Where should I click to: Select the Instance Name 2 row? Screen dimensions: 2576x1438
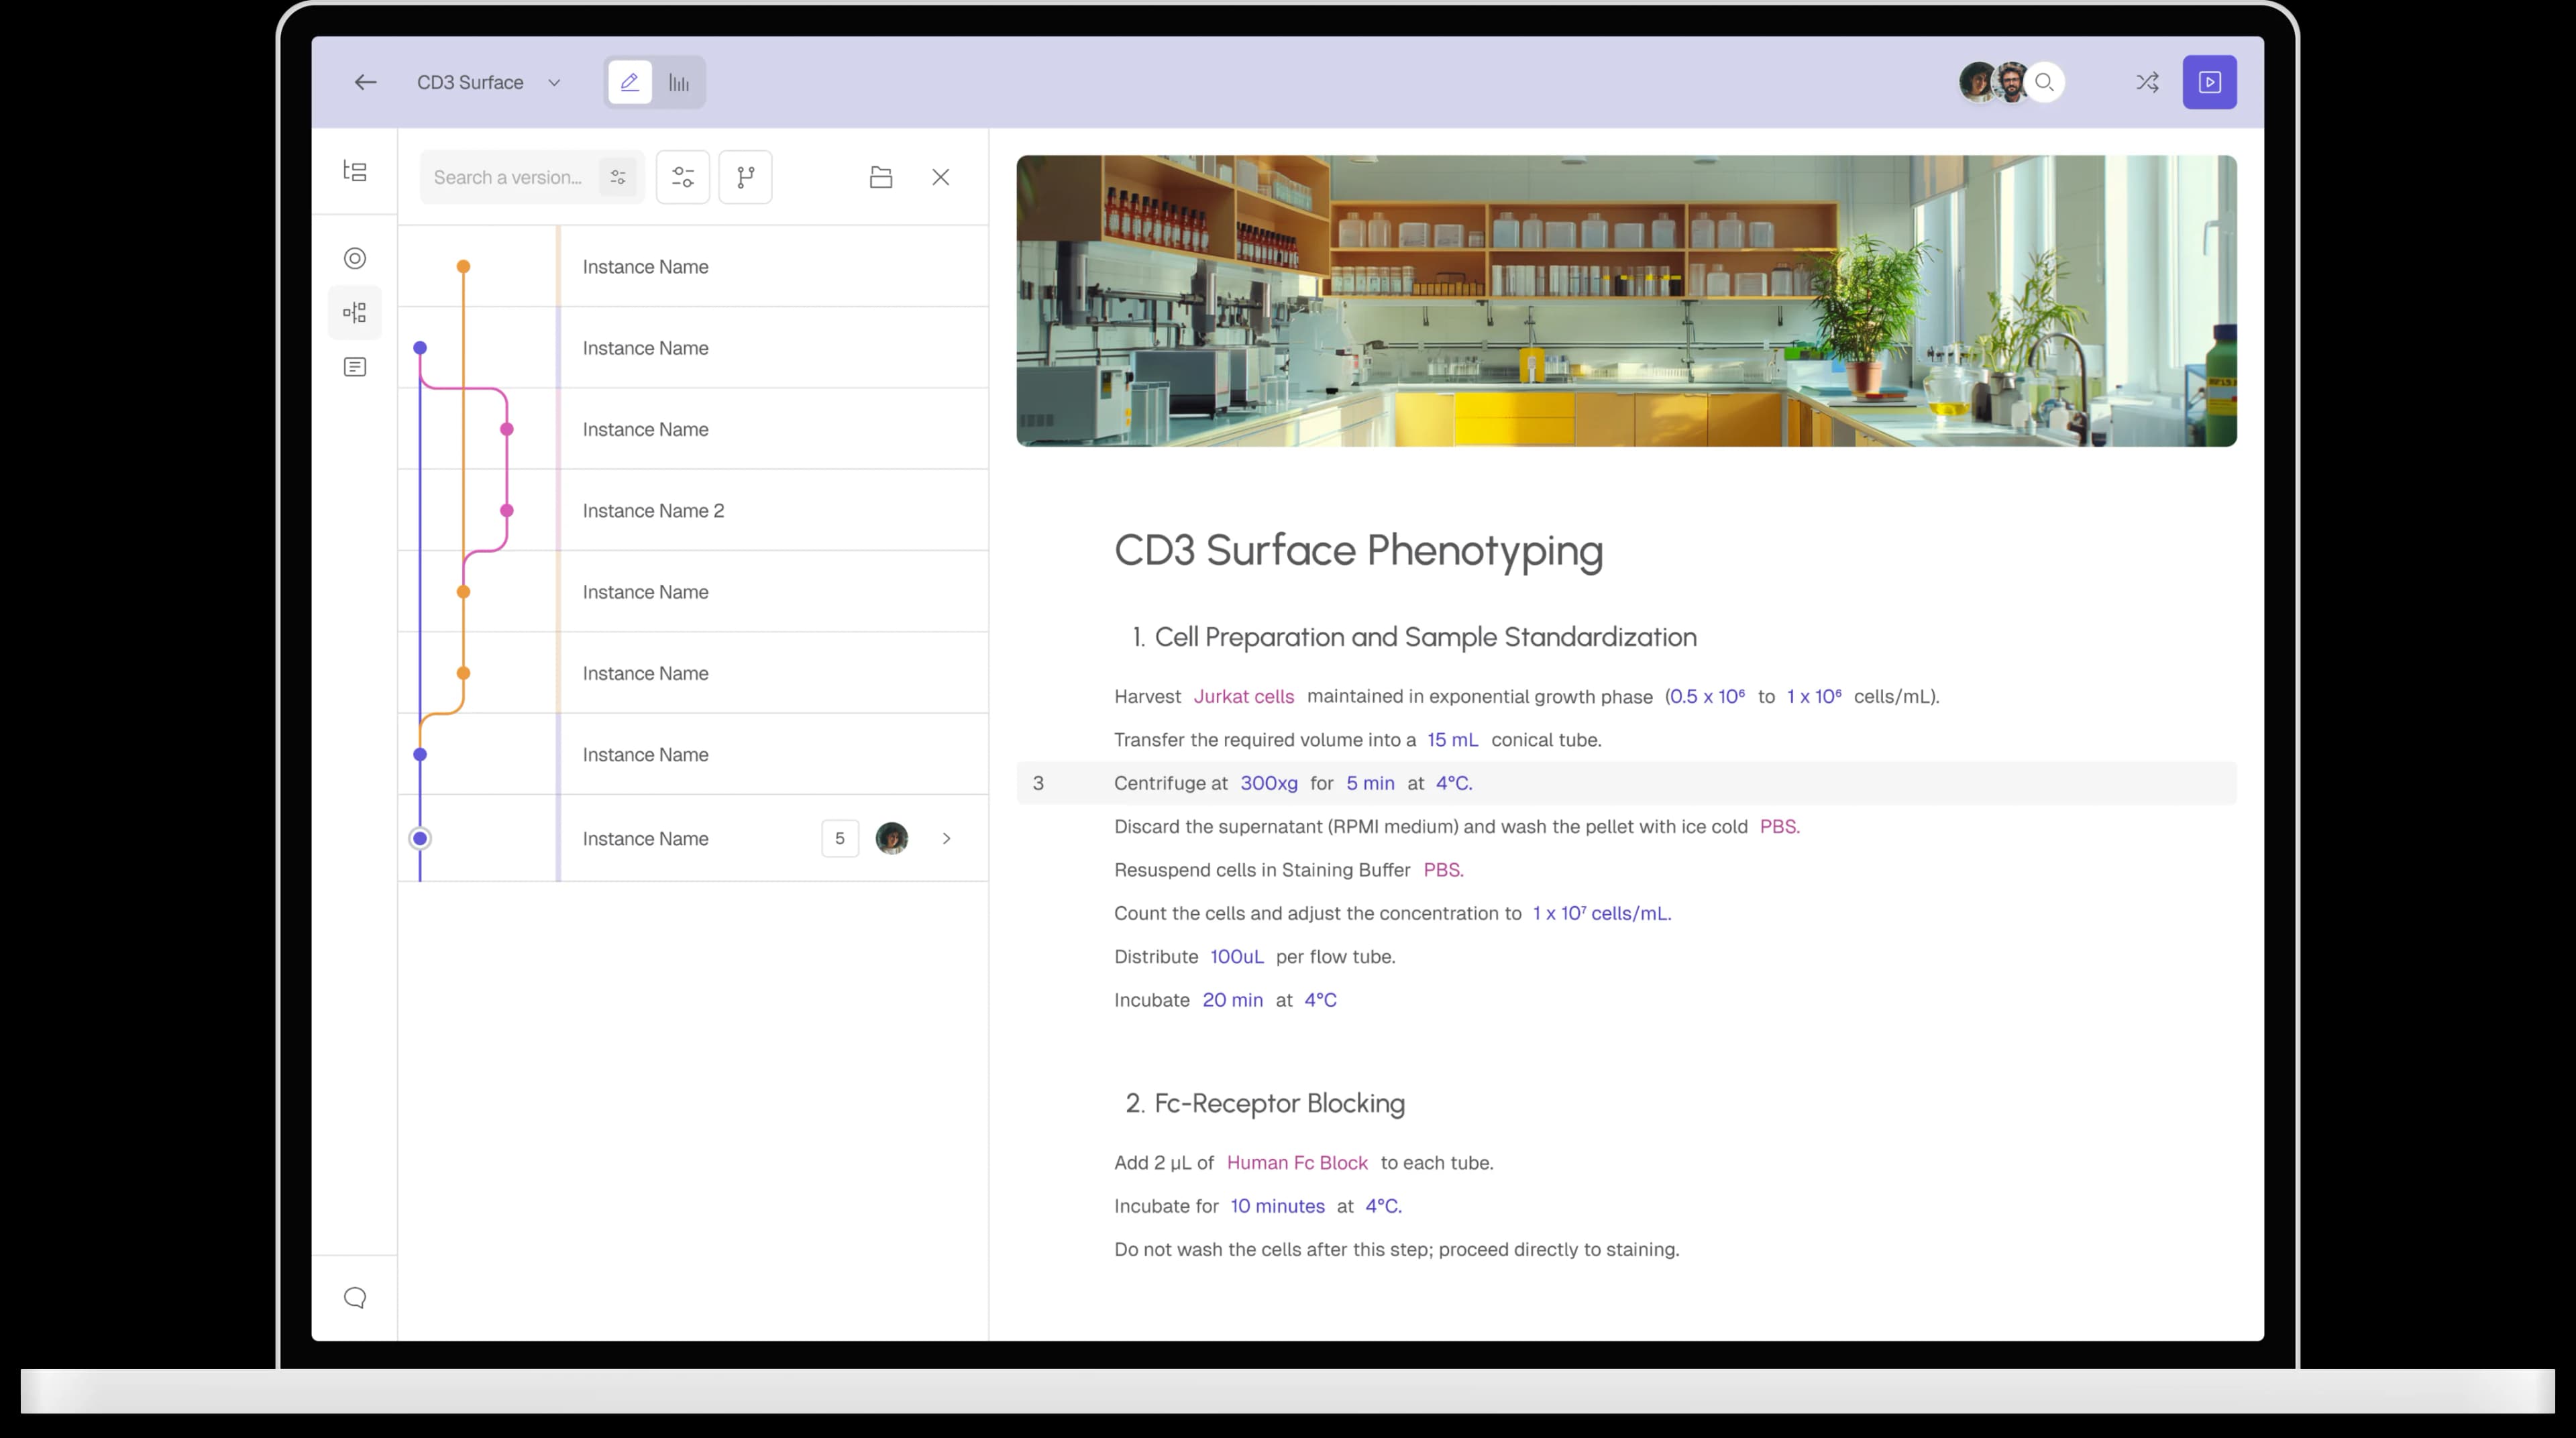[x=694, y=510]
